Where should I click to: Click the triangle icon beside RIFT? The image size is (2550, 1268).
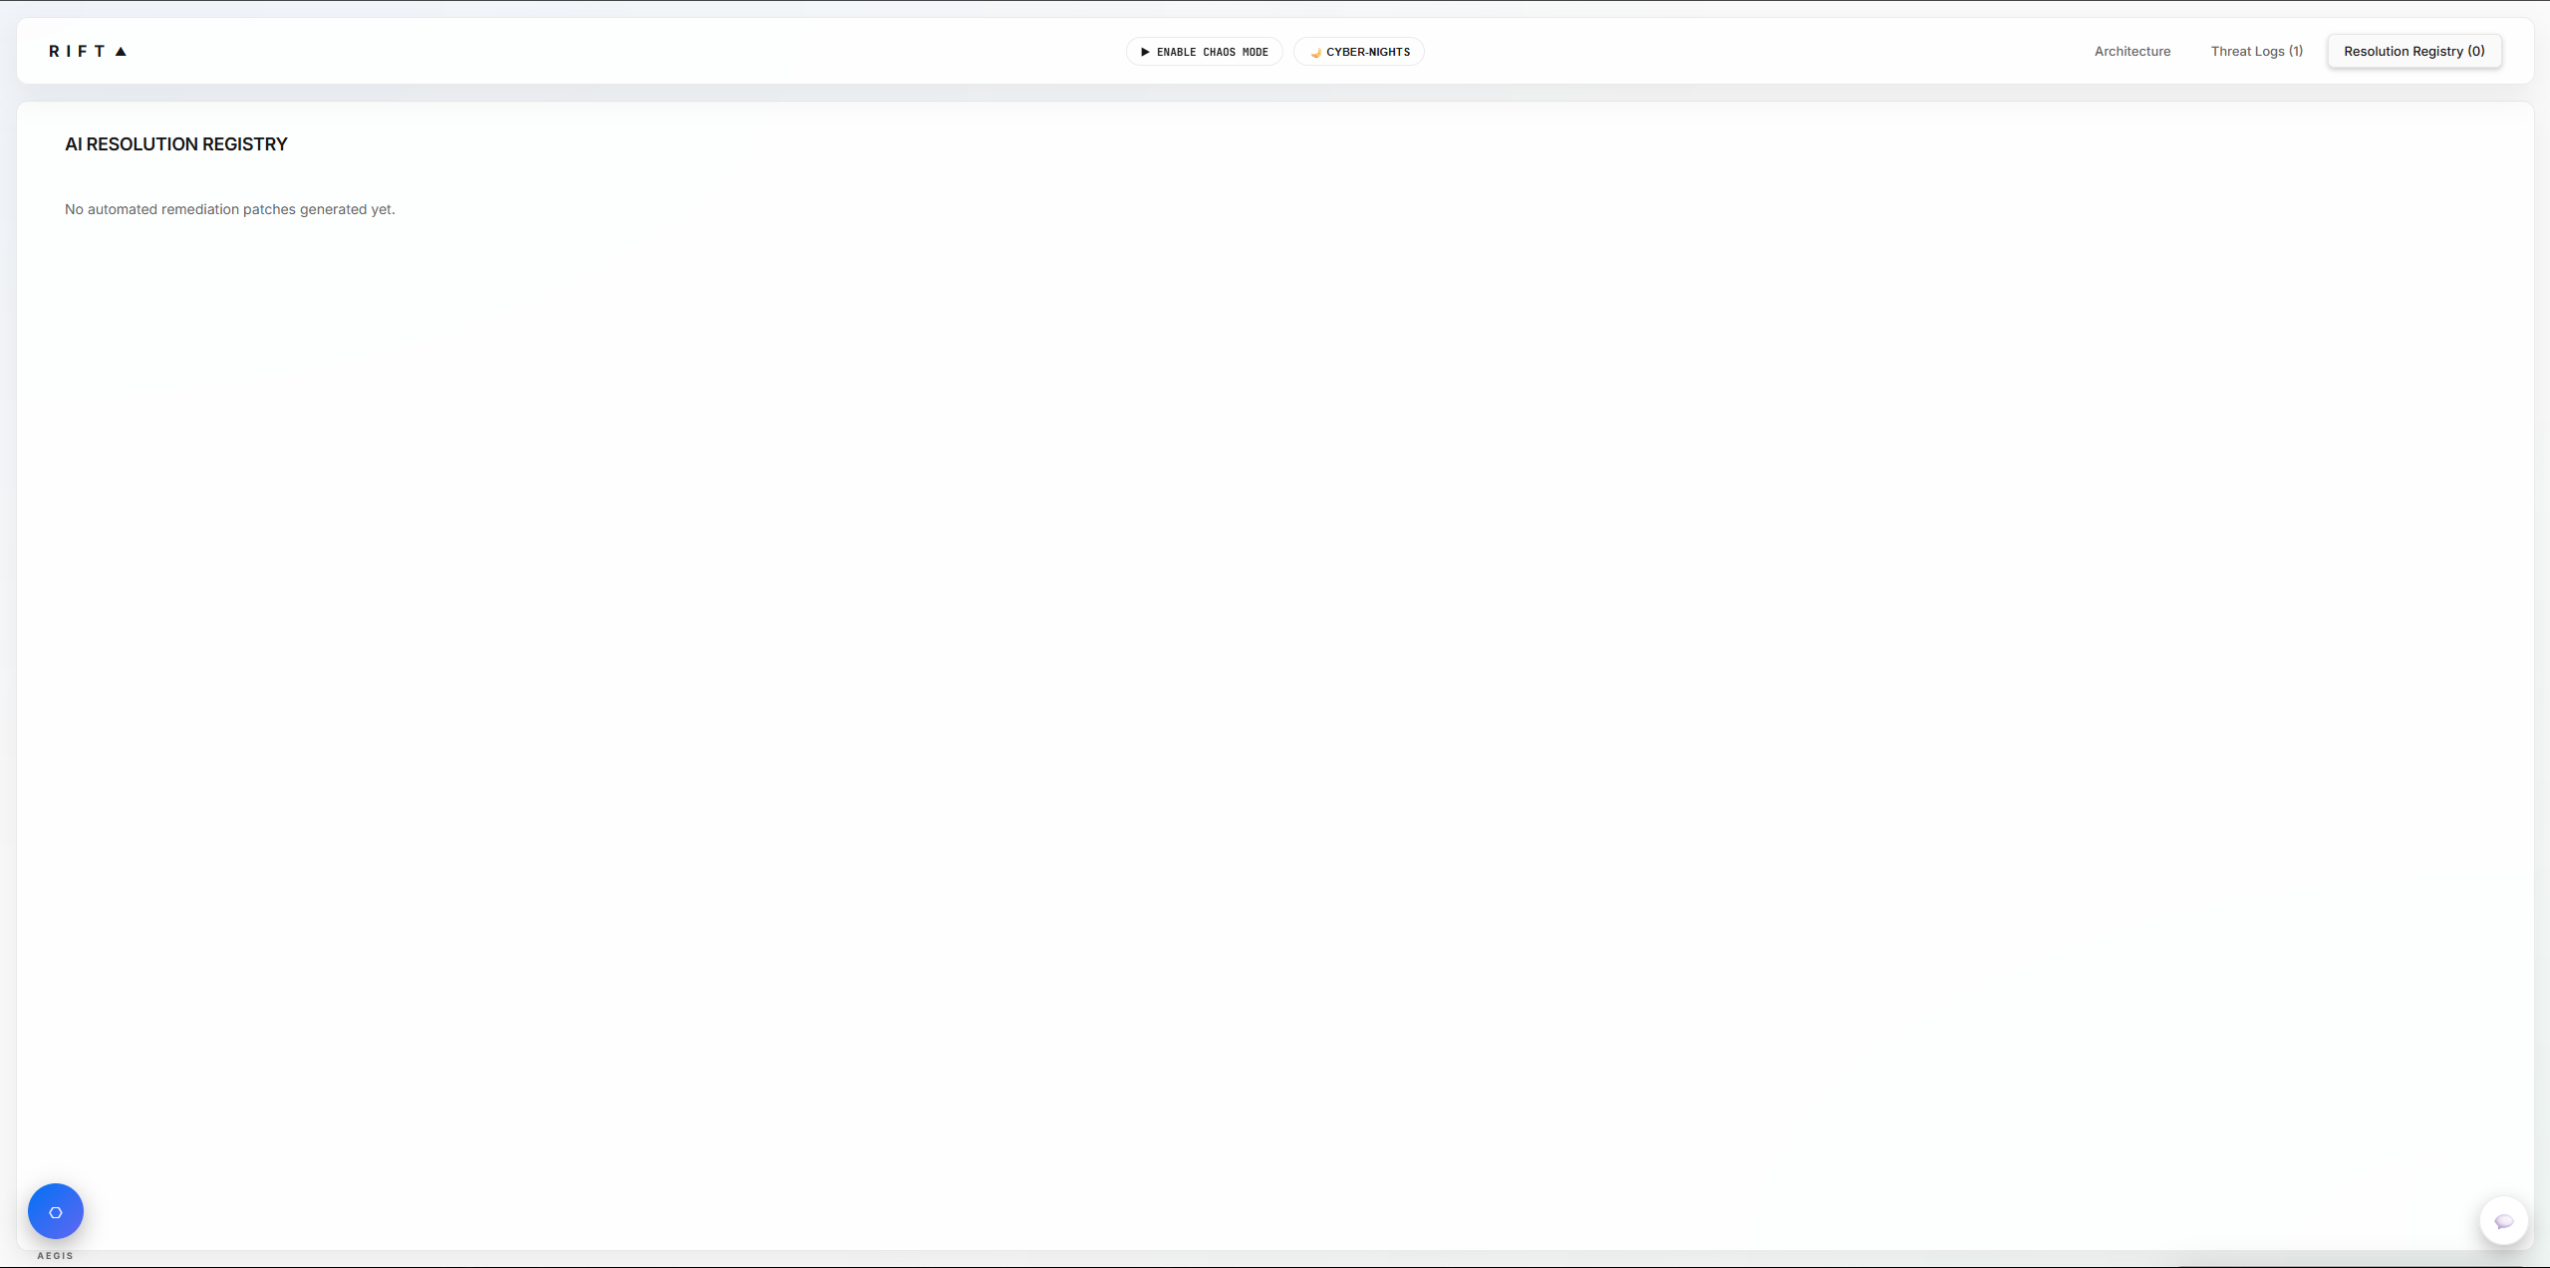pyautogui.click(x=121, y=52)
